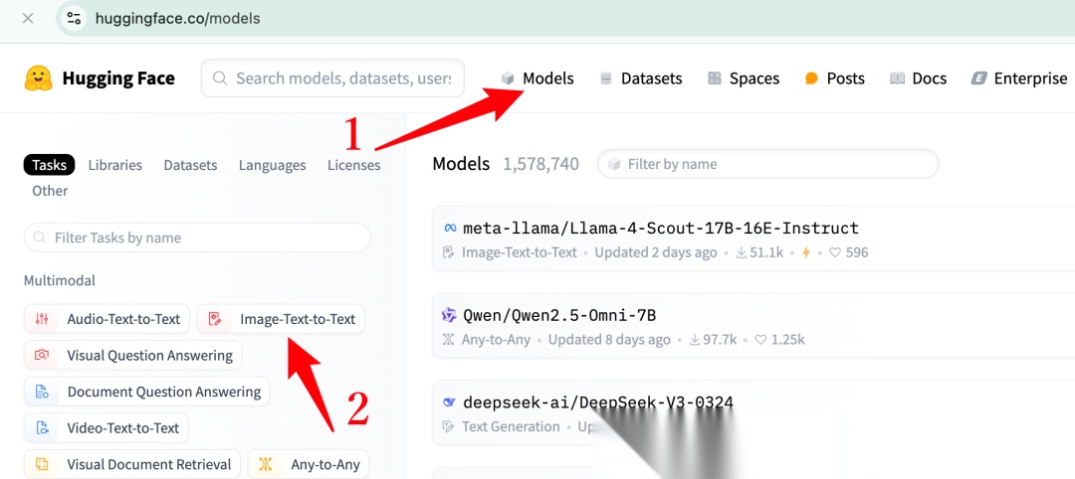Open the Enterprise navigation item
Screen dimensions: 1075x479
coord(1019,79)
